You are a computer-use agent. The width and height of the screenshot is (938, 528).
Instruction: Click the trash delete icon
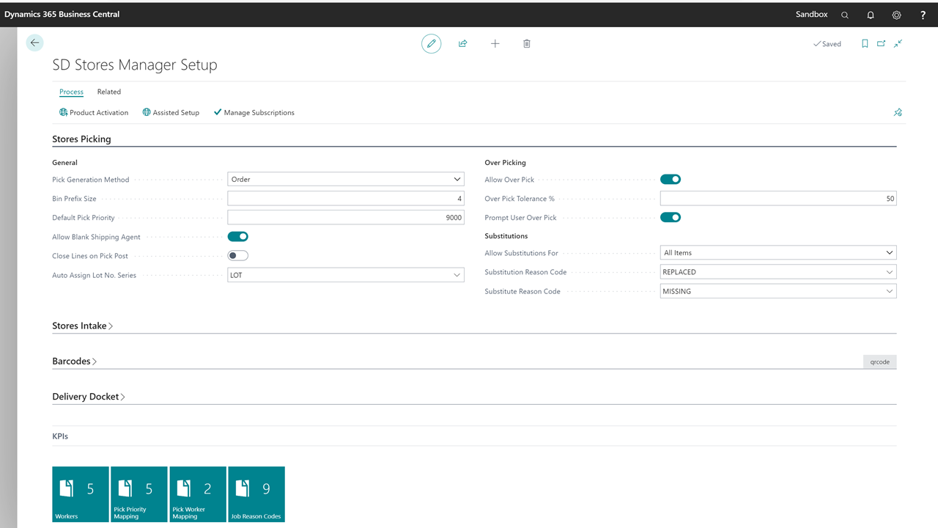[x=527, y=44]
